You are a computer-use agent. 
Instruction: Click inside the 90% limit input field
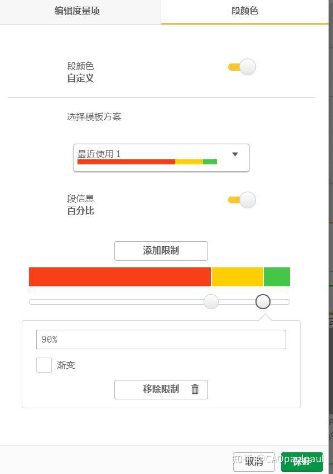161,339
